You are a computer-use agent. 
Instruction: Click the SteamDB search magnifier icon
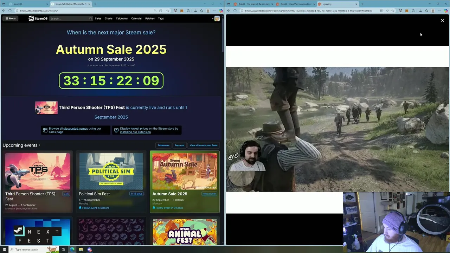click(x=90, y=18)
